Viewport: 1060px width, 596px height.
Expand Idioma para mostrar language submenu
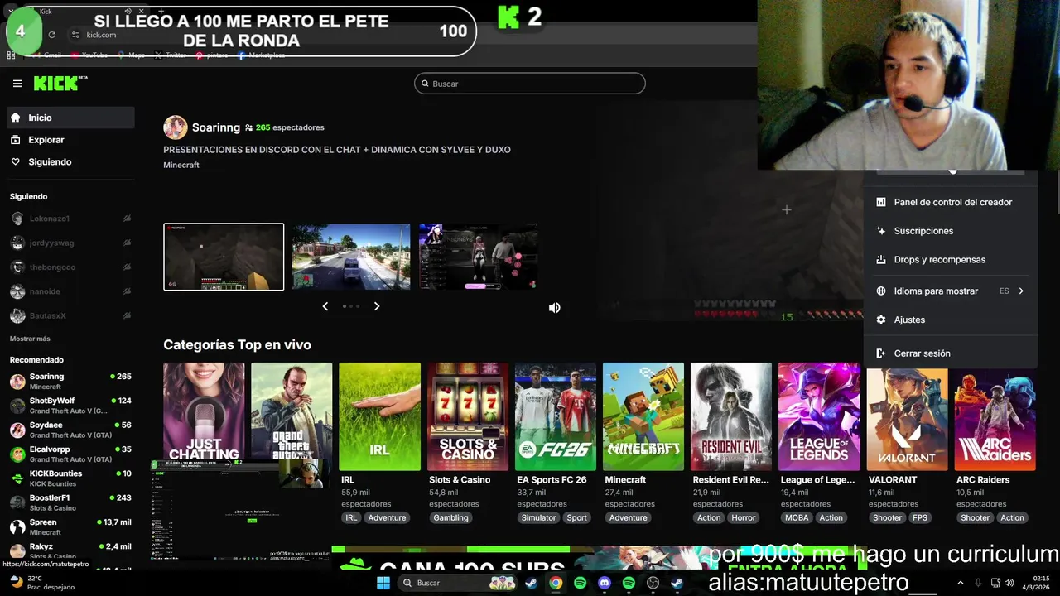tap(951, 291)
